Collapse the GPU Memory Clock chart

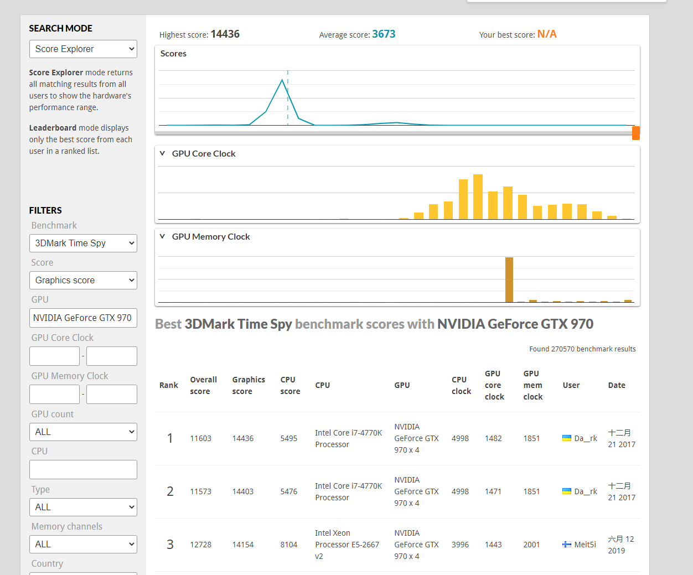click(162, 236)
